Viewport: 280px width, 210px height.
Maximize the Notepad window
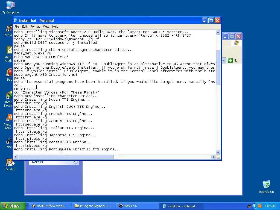point(211,21)
